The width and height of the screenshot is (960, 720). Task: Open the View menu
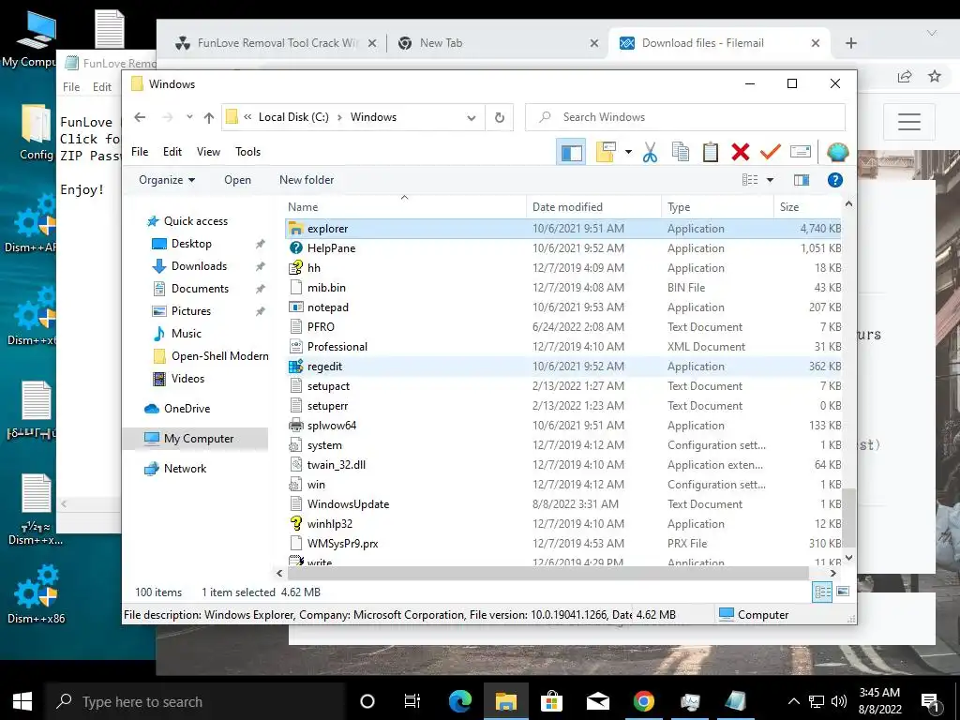click(x=208, y=152)
